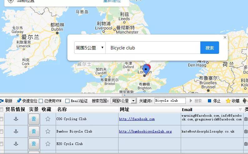Toggle the 已使用VPN checkbox
Image resolution: width=248 pixels, height=154 pixels.
coord(41,101)
